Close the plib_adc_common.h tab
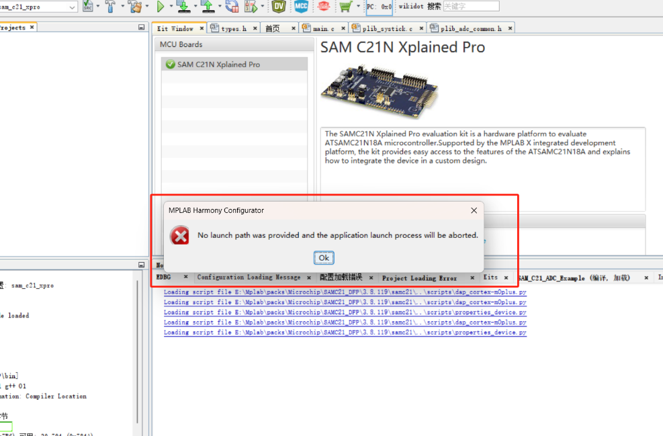 coord(510,28)
